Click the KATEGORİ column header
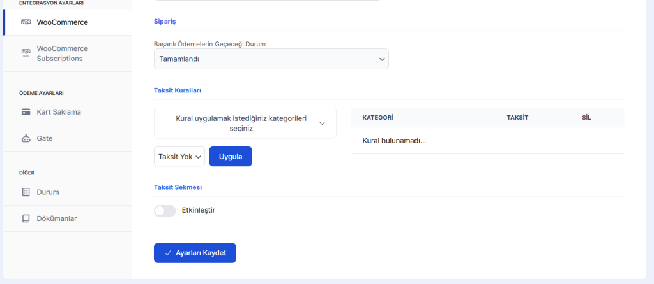The image size is (654, 284). click(377, 118)
